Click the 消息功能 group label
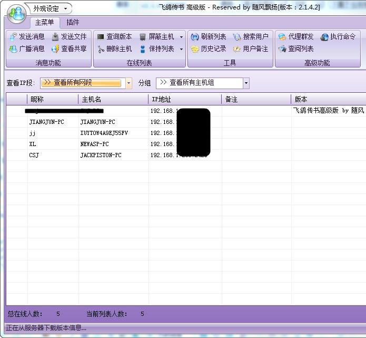The width and height of the screenshot is (366, 338). tap(48, 63)
